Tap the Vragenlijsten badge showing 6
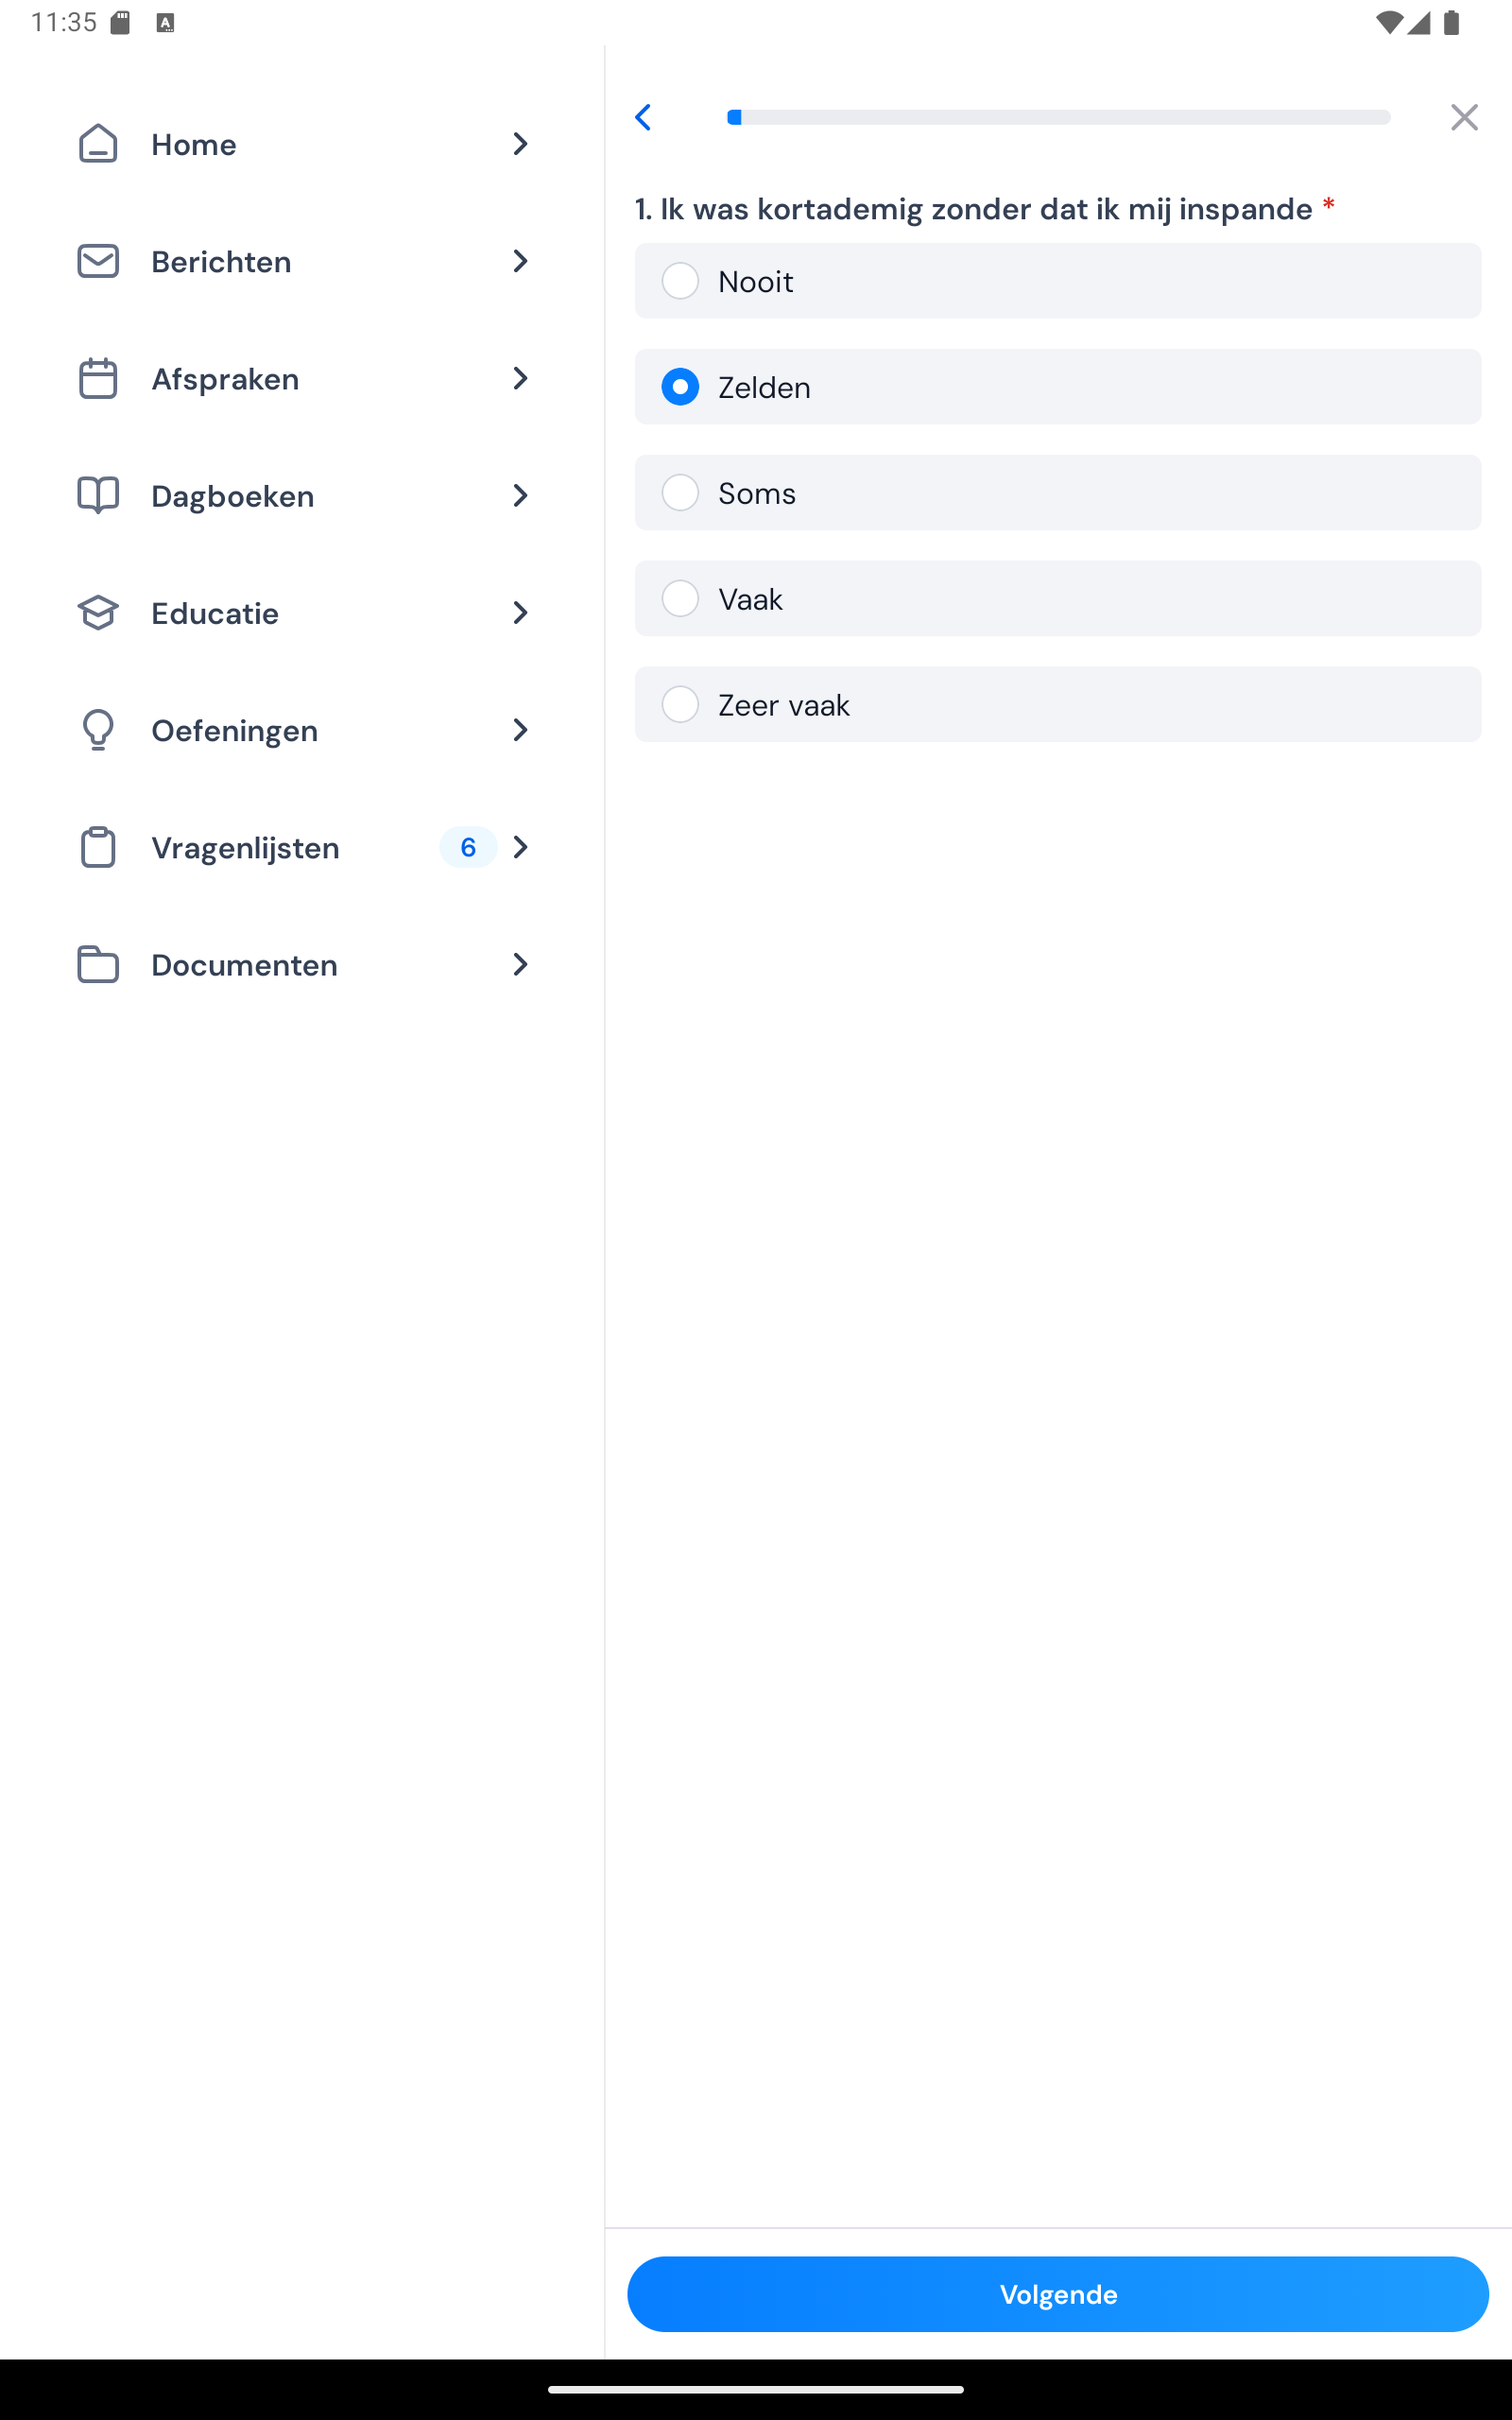The width and height of the screenshot is (1512, 2420). coord(468,848)
